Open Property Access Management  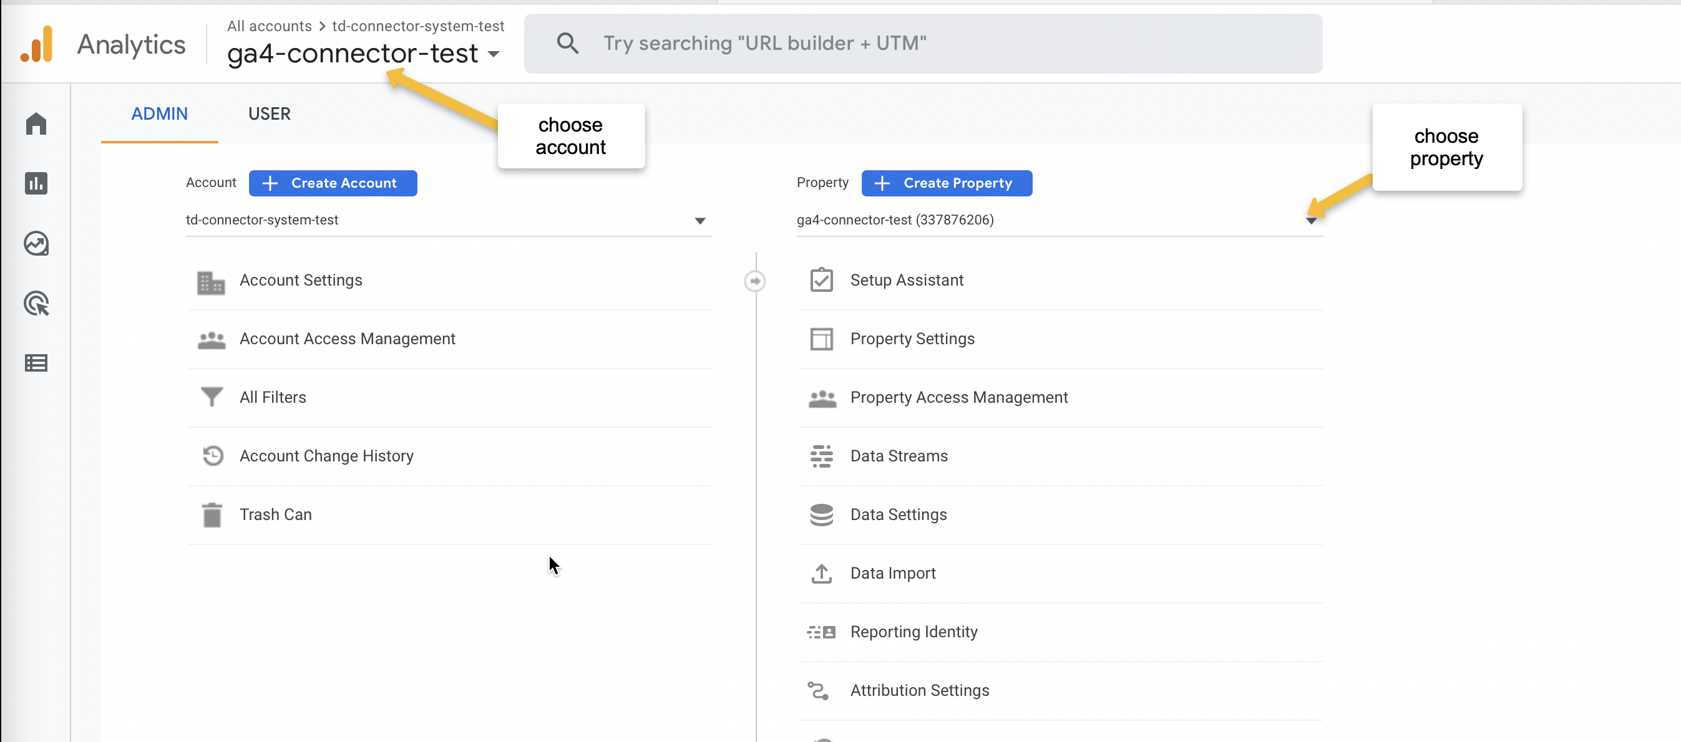pos(958,397)
